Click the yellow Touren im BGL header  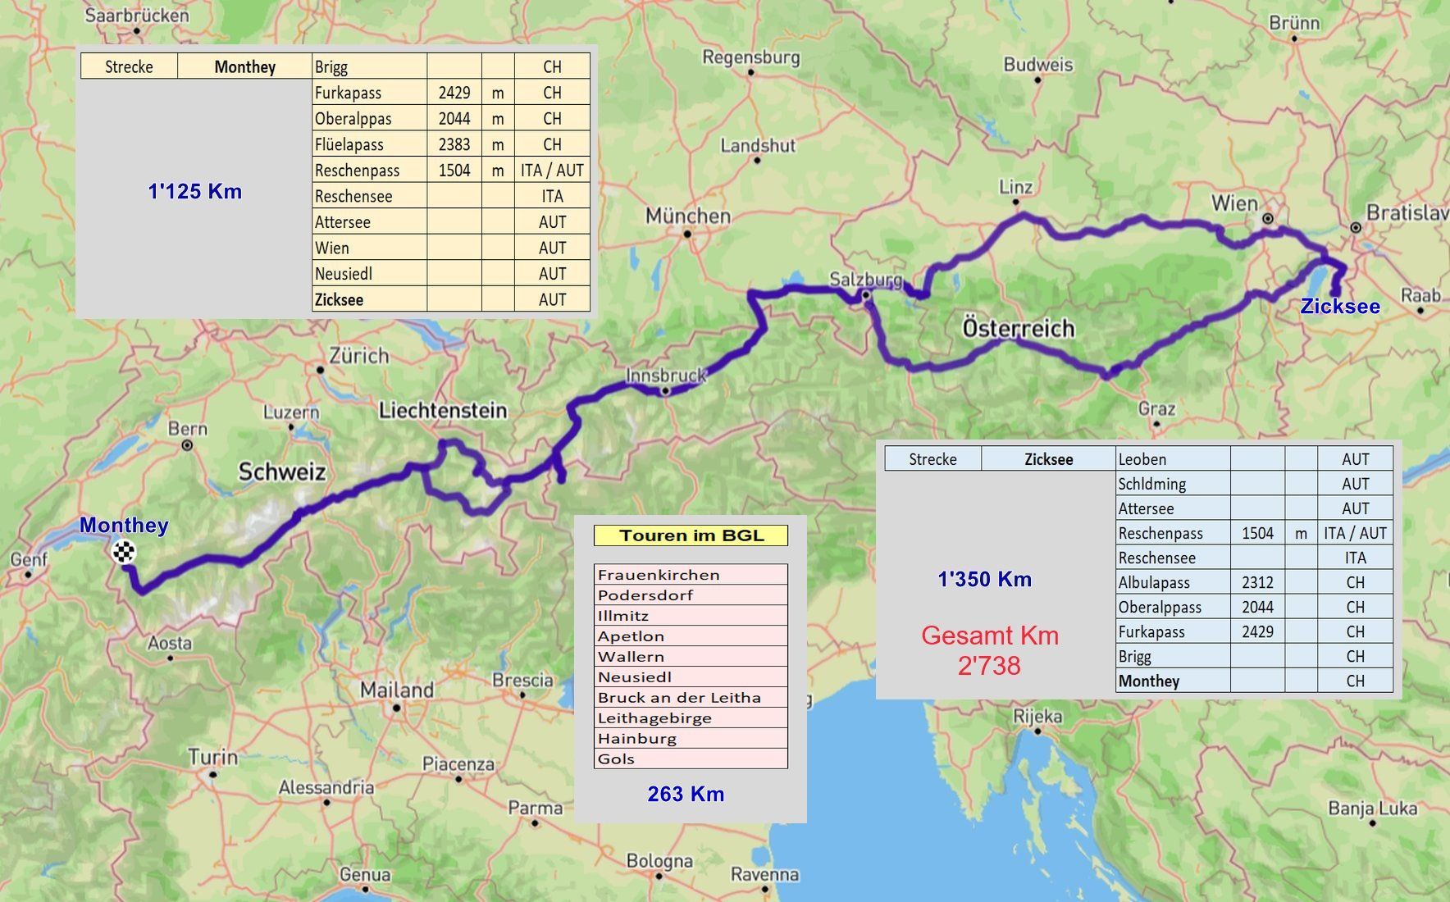click(691, 535)
